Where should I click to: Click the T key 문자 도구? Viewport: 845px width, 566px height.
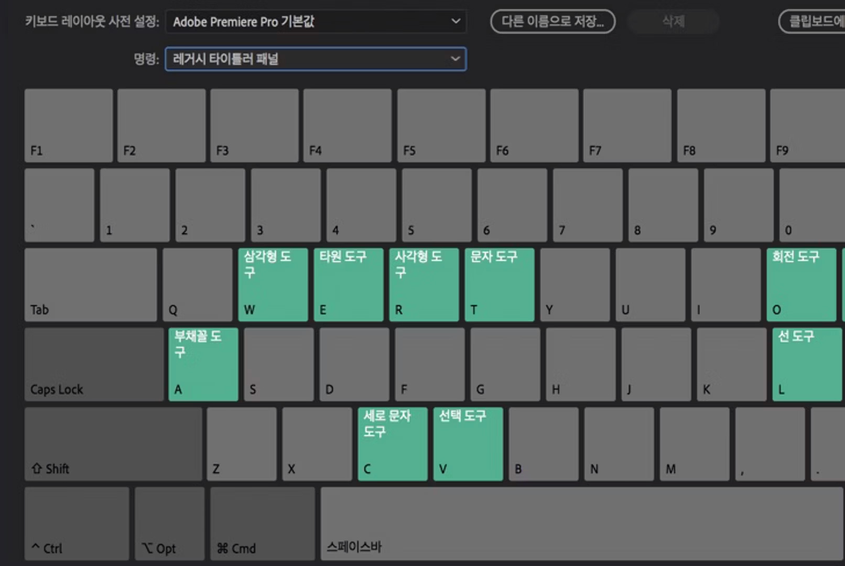point(499,285)
